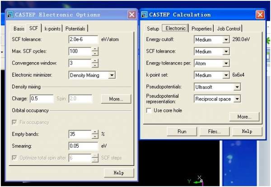Click the disabled Fix occupancy checkbox
271x187 pixels.
click(x=14, y=122)
